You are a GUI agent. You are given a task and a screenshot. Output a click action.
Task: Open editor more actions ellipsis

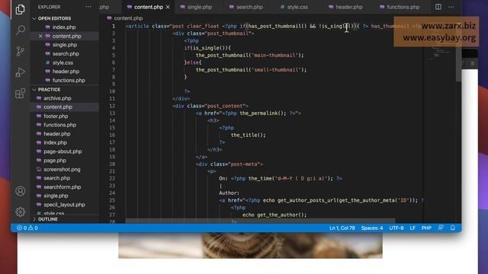tap(451, 7)
